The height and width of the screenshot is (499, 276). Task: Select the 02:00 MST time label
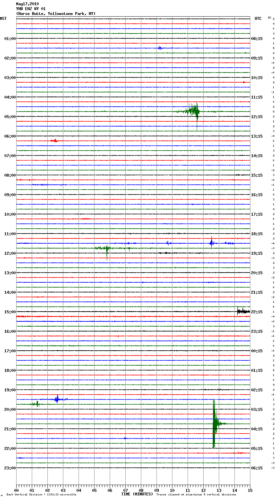(x=10, y=58)
